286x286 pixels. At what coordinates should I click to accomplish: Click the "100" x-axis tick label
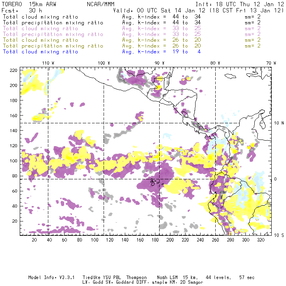click(x=95, y=240)
